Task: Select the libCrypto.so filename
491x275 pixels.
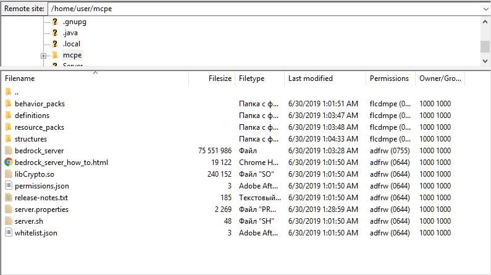Action: point(35,174)
